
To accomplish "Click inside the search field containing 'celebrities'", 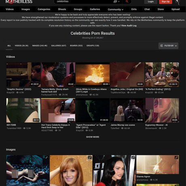I will 84,2.
